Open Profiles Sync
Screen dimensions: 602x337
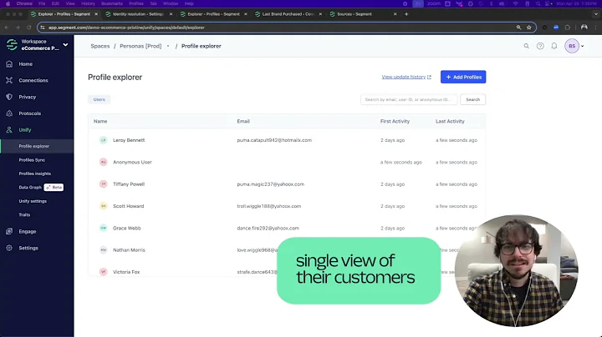tap(32, 160)
